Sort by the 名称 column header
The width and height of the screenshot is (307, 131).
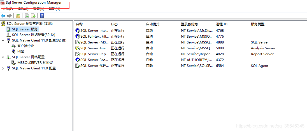tap(79, 24)
